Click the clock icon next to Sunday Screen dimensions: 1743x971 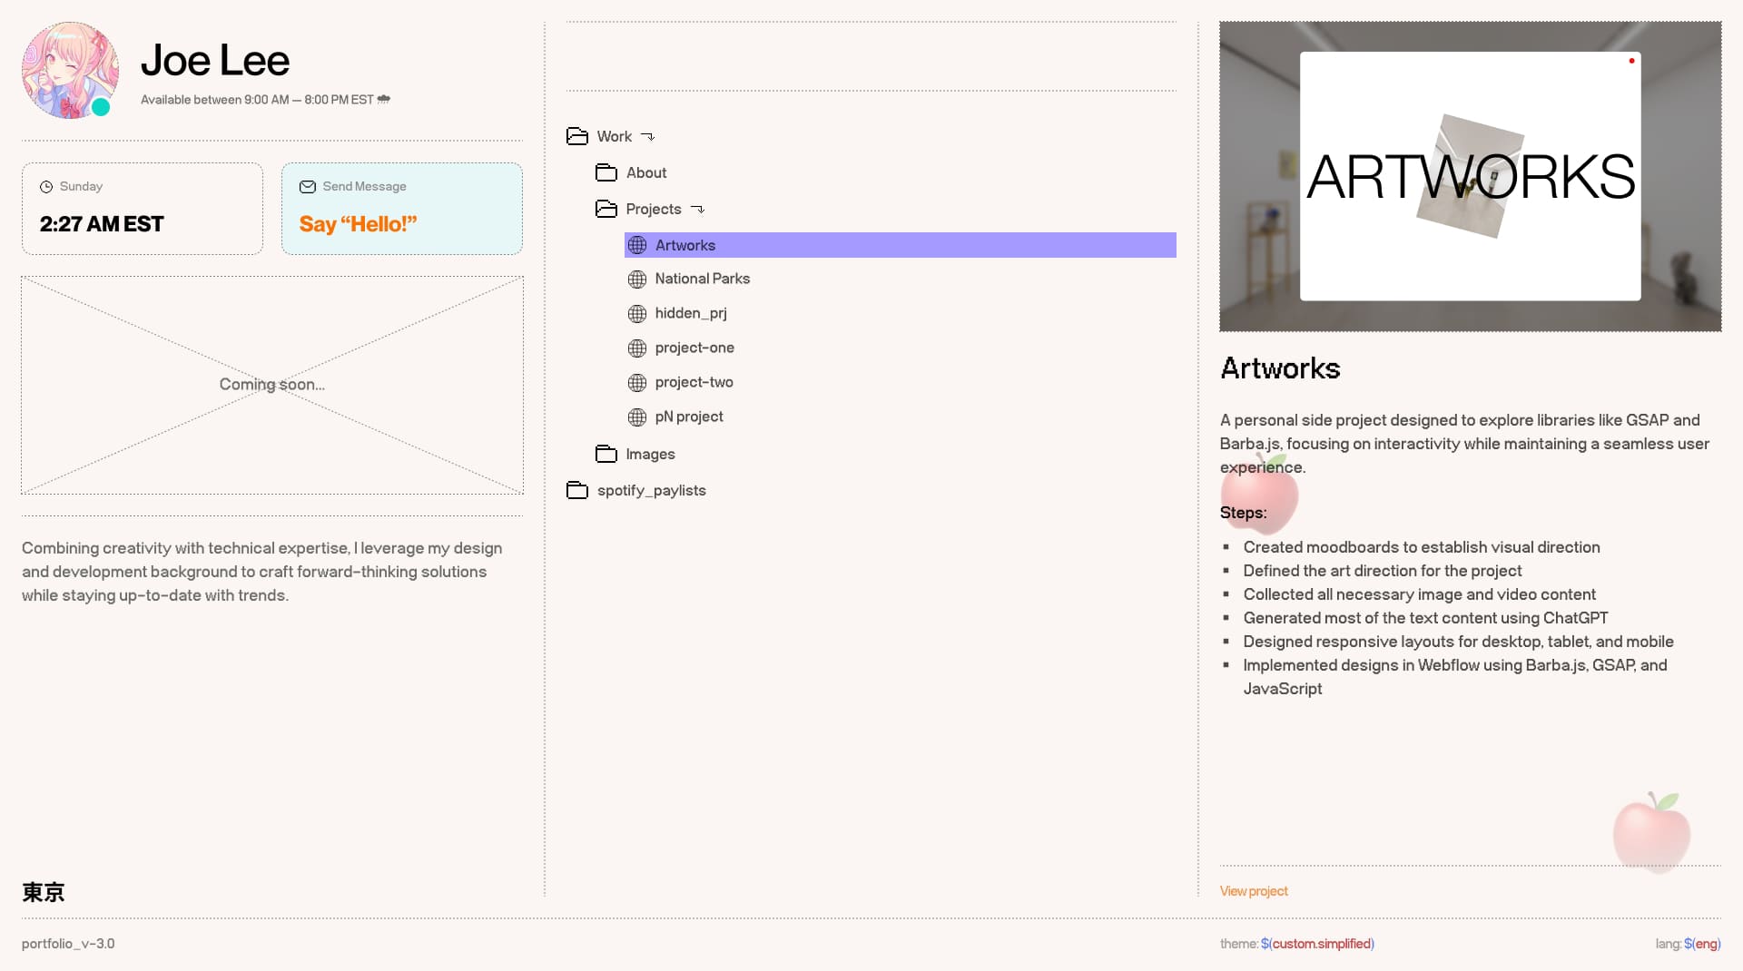[46, 187]
